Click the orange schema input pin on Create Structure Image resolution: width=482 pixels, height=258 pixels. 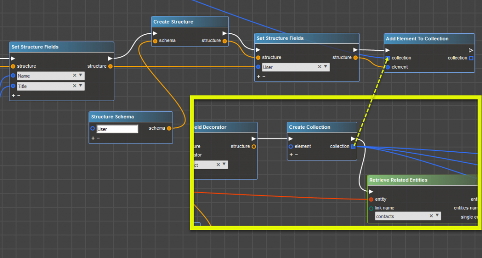click(154, 41)
